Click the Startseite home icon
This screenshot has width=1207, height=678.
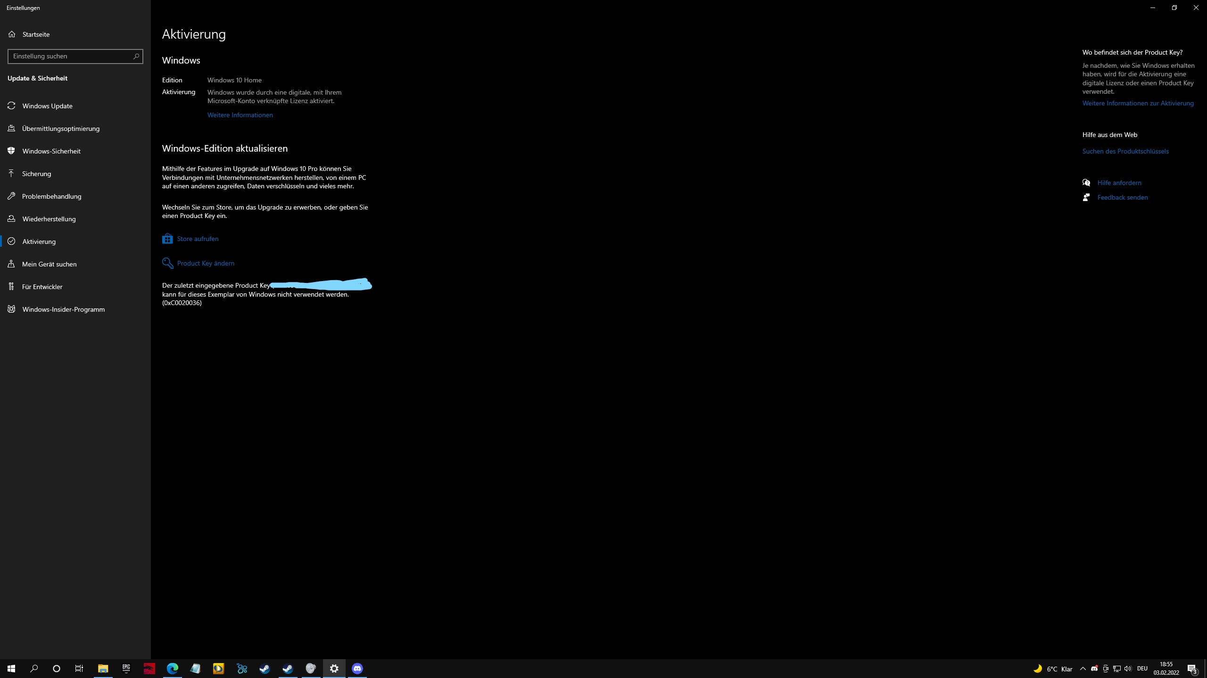pyautogui.click(x=12, y=34)
